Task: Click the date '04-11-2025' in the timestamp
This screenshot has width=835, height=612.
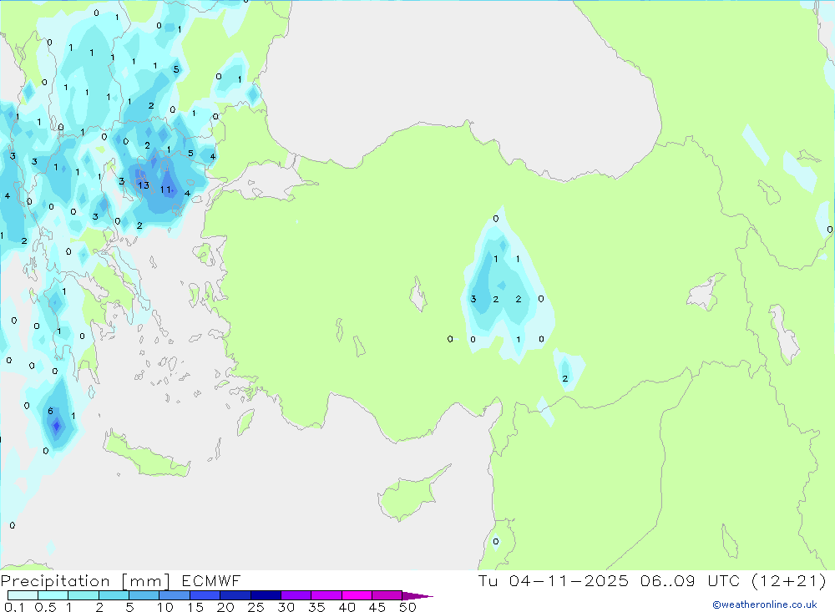Action: (x=569, y=580)
